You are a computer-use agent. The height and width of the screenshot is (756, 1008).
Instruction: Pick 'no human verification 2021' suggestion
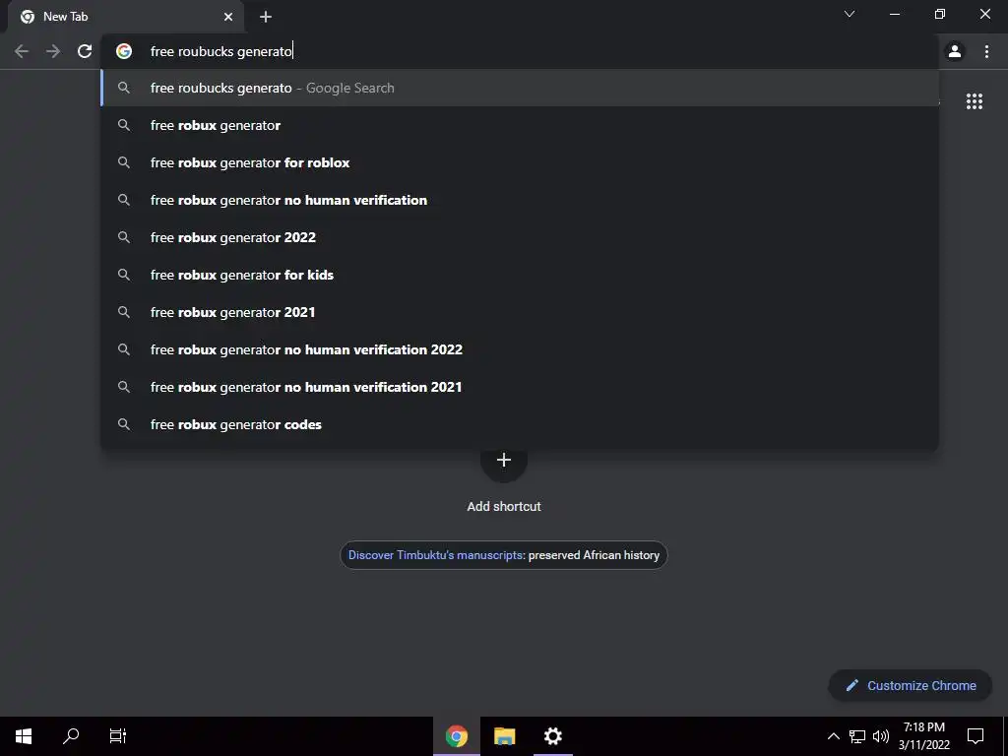(x=520, y=387)
